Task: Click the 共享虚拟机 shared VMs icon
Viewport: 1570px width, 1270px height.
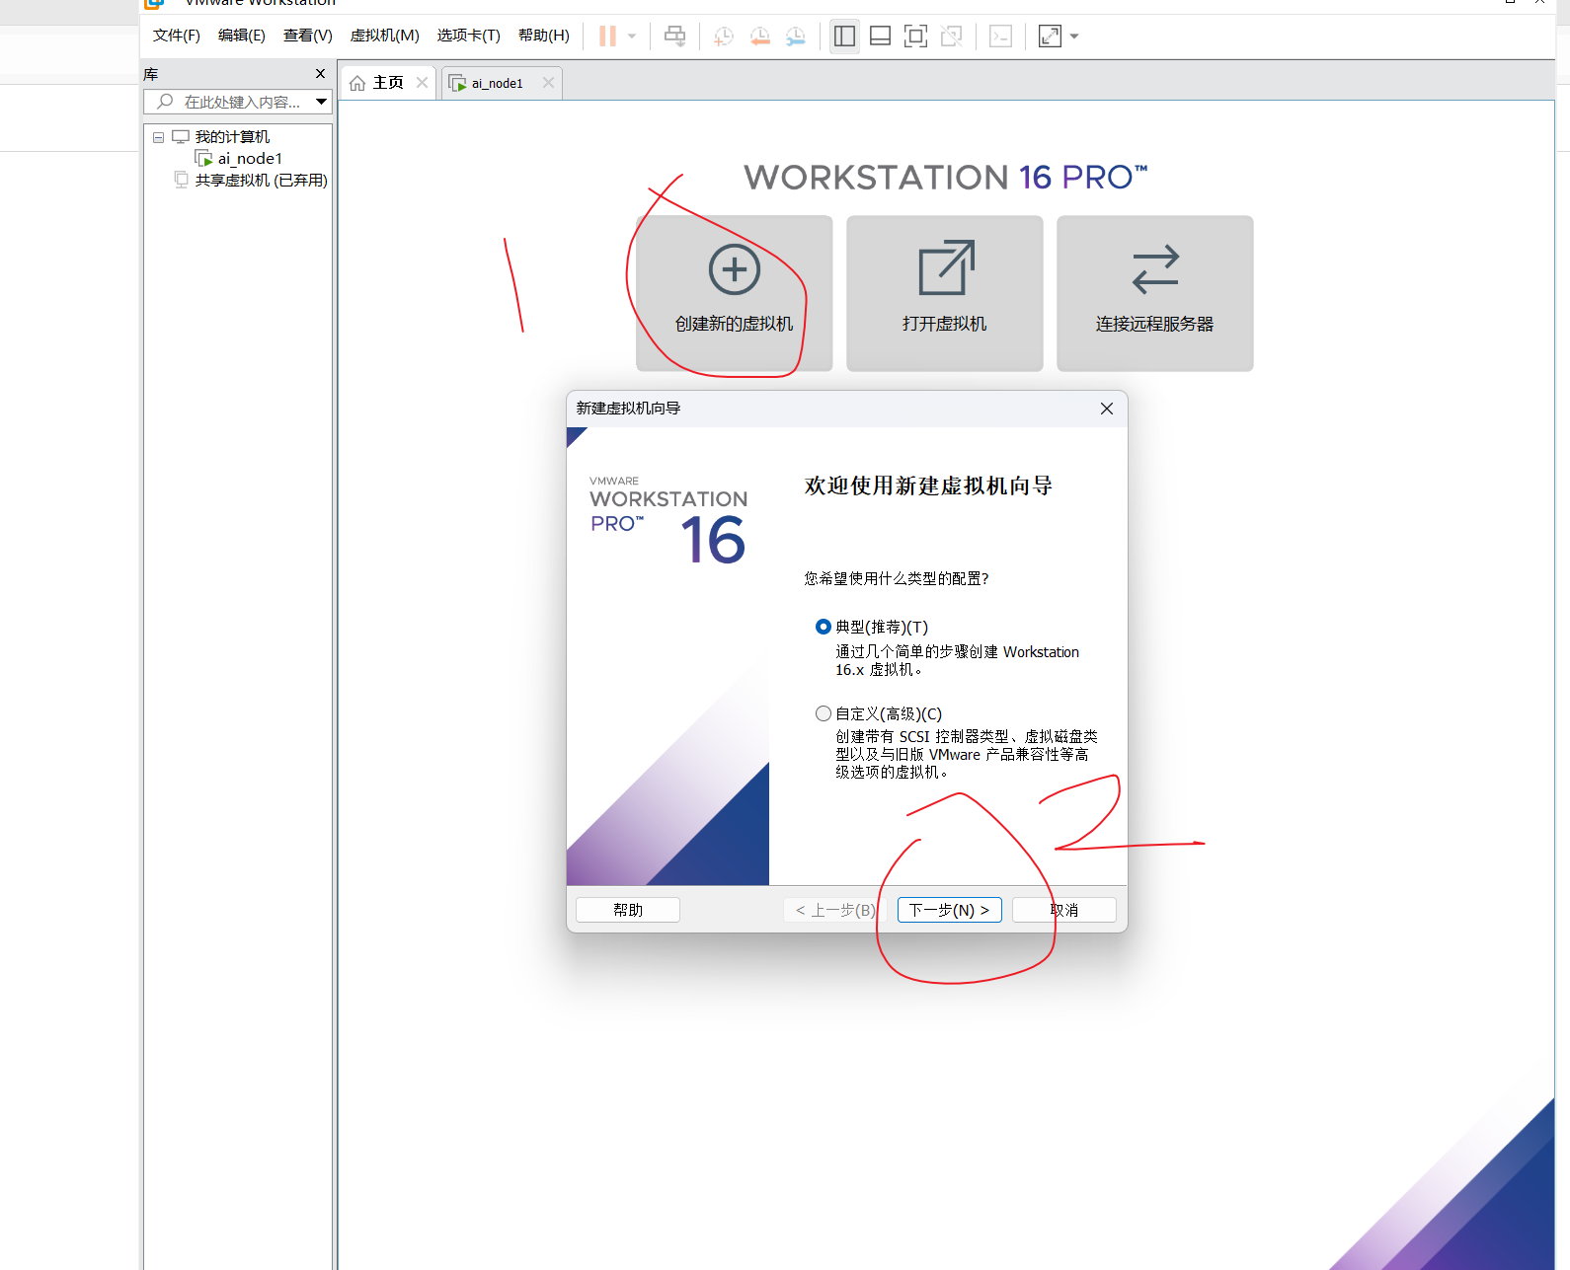Action: tap(182, 180)
